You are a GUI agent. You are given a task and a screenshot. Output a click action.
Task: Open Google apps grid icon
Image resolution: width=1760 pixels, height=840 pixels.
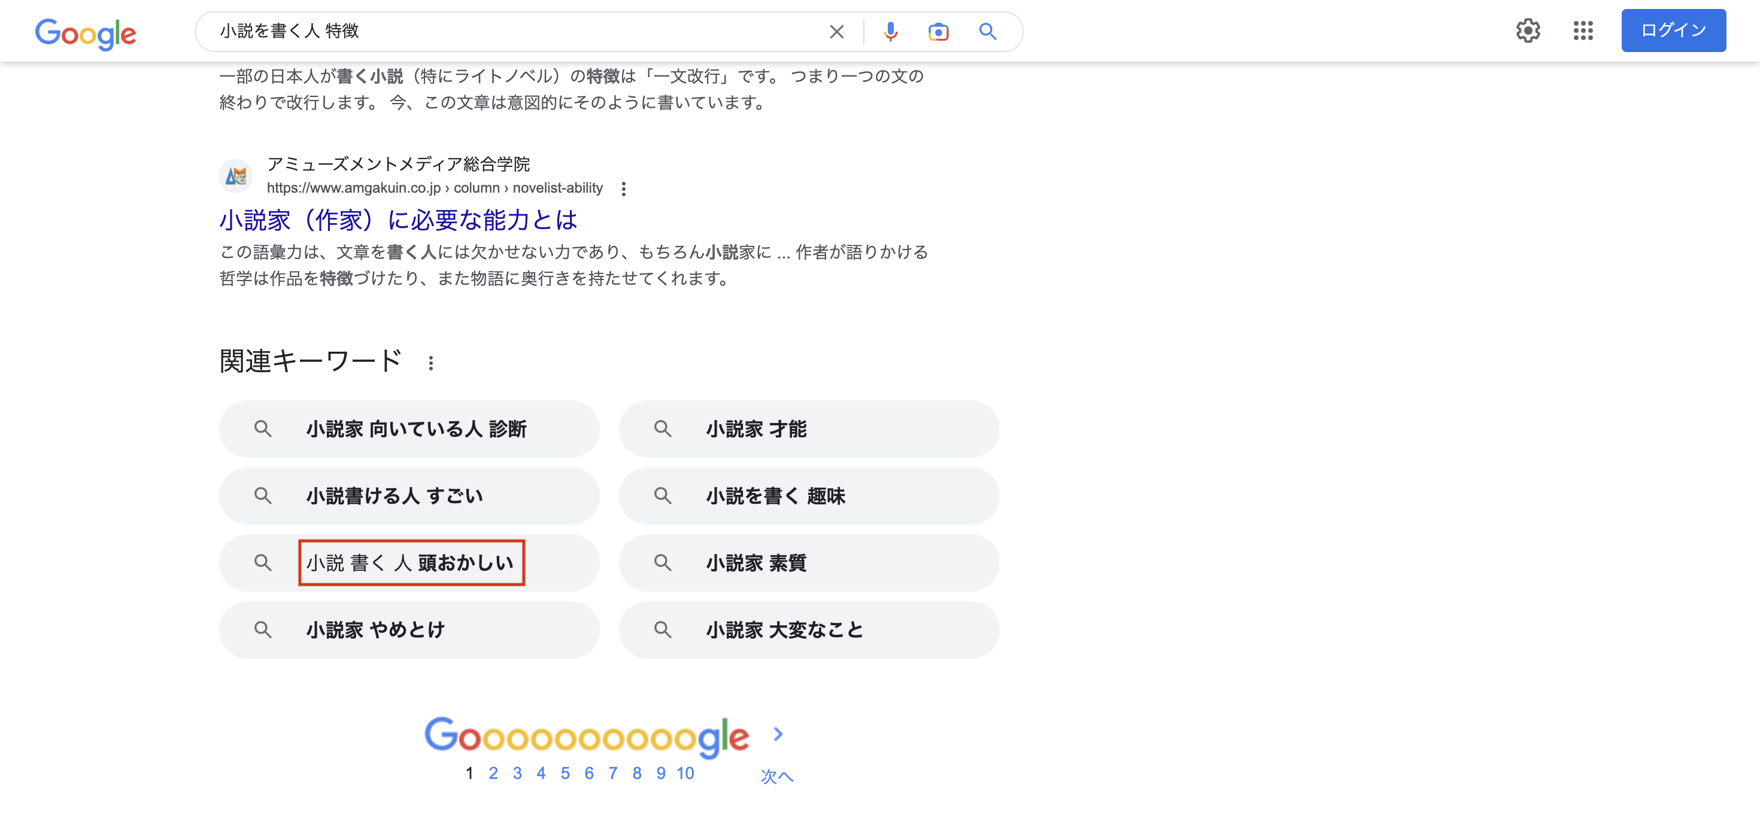tap(1582, 30)
